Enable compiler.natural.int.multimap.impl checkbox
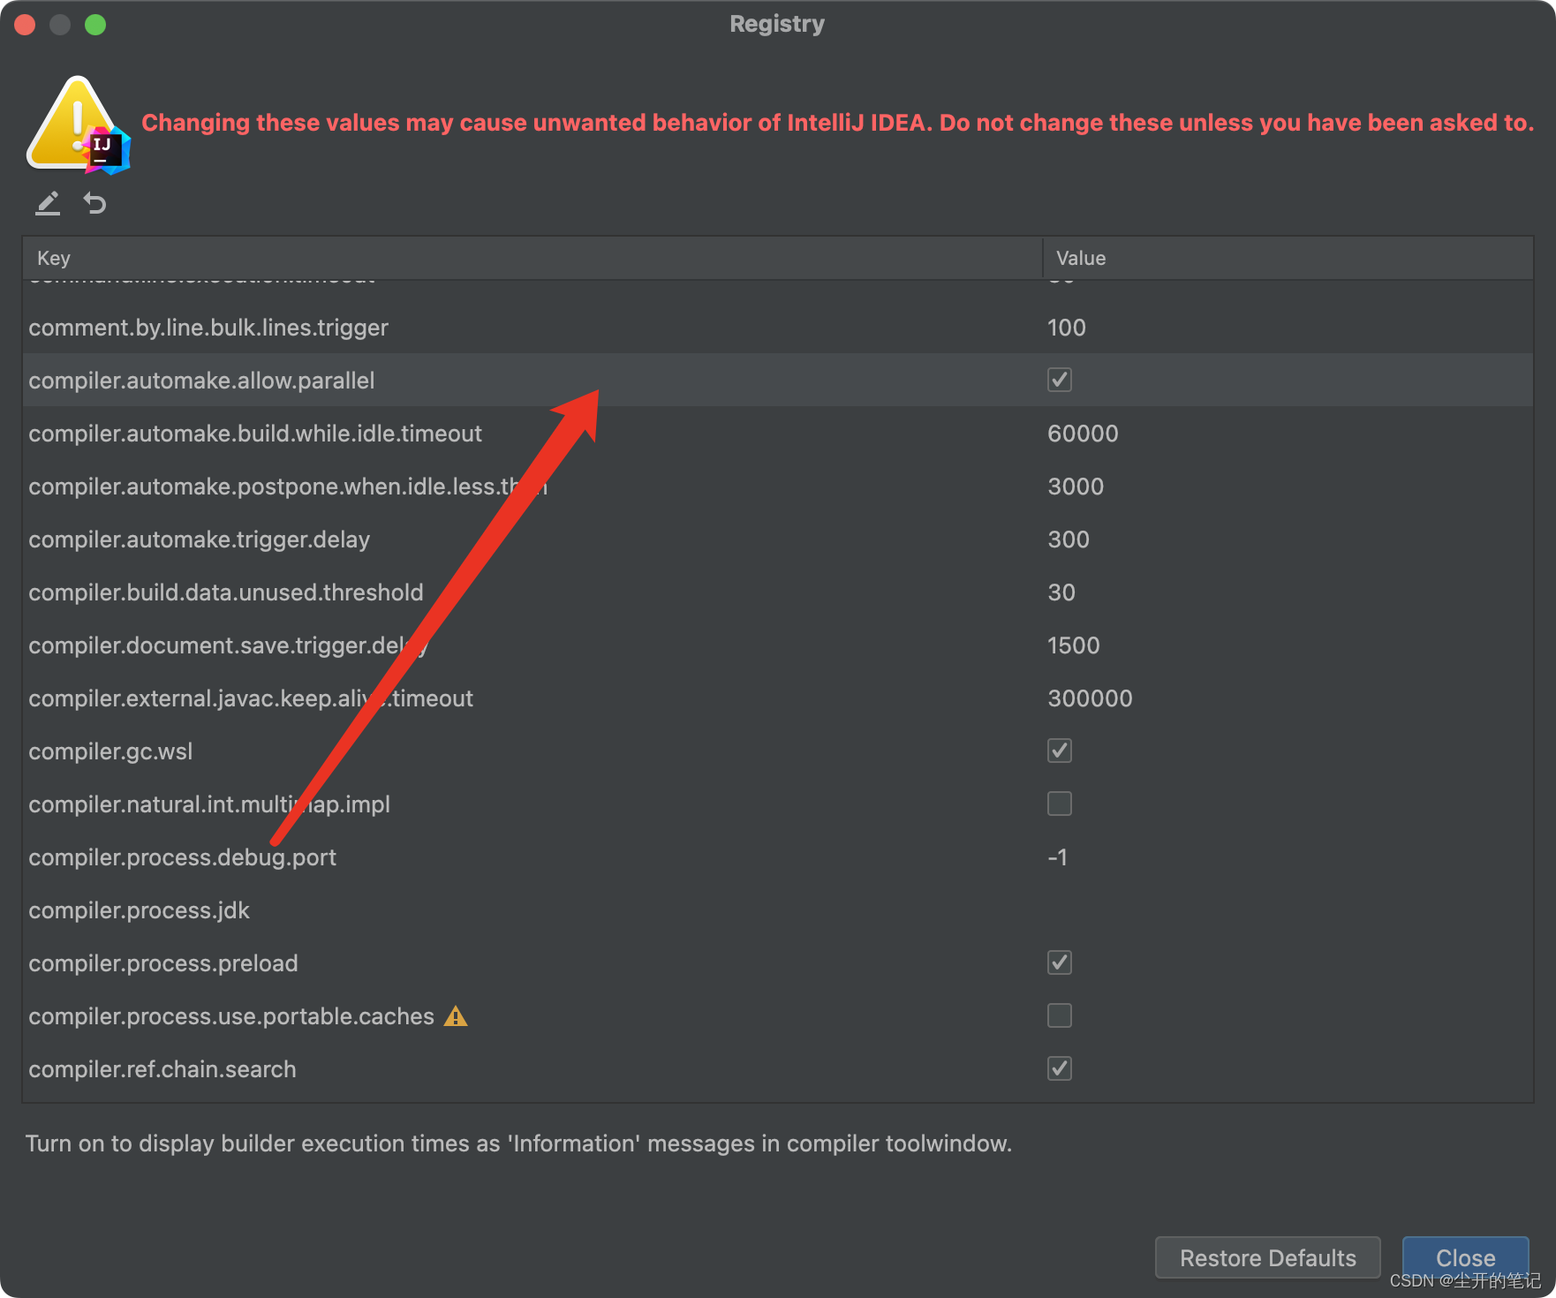This screenshot has width=1556, height=1298. pyautogui.click(x=1060, y=804)
